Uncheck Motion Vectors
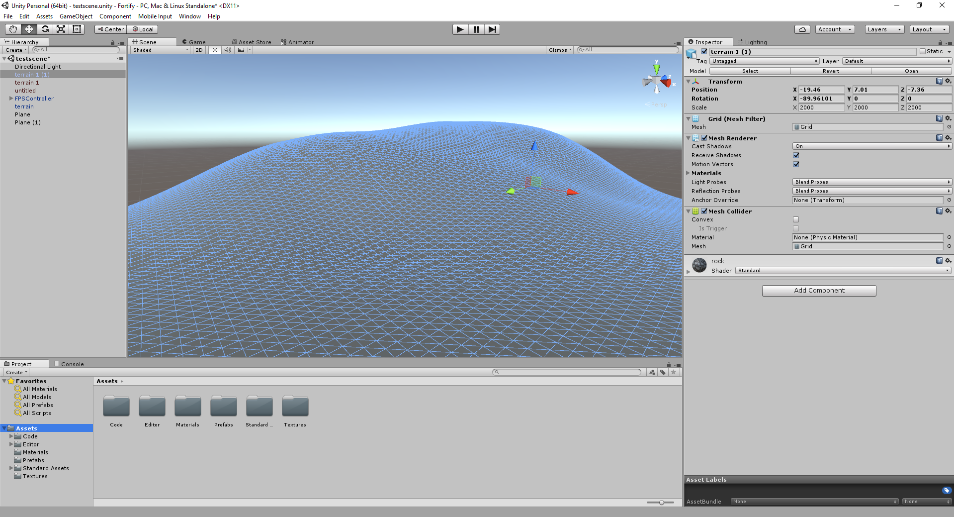 (x=796, y=164)
